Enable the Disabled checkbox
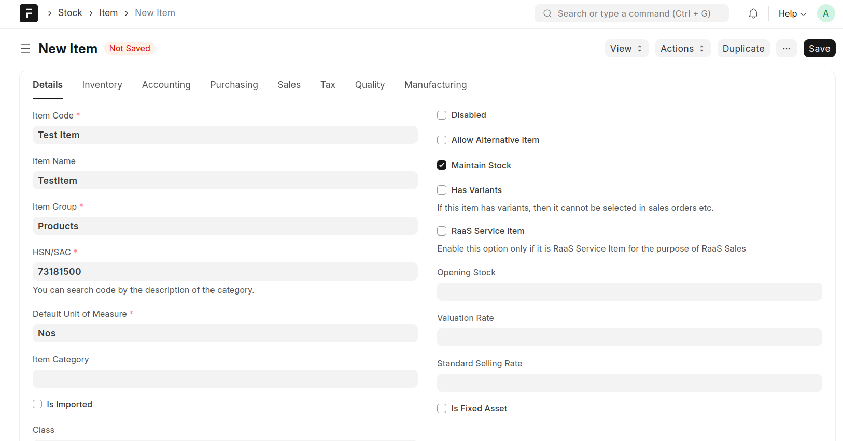 point(442,115)
